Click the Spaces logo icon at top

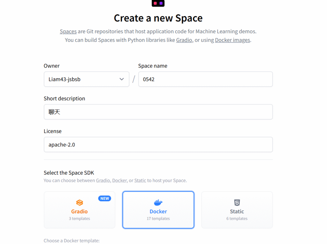click(158, 3)
